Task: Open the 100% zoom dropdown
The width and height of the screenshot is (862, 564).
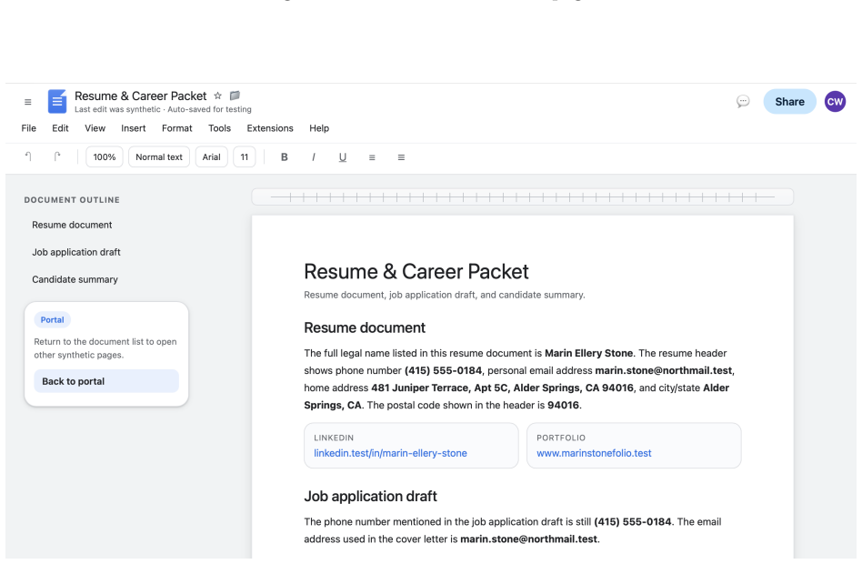Action: point(105,156)
